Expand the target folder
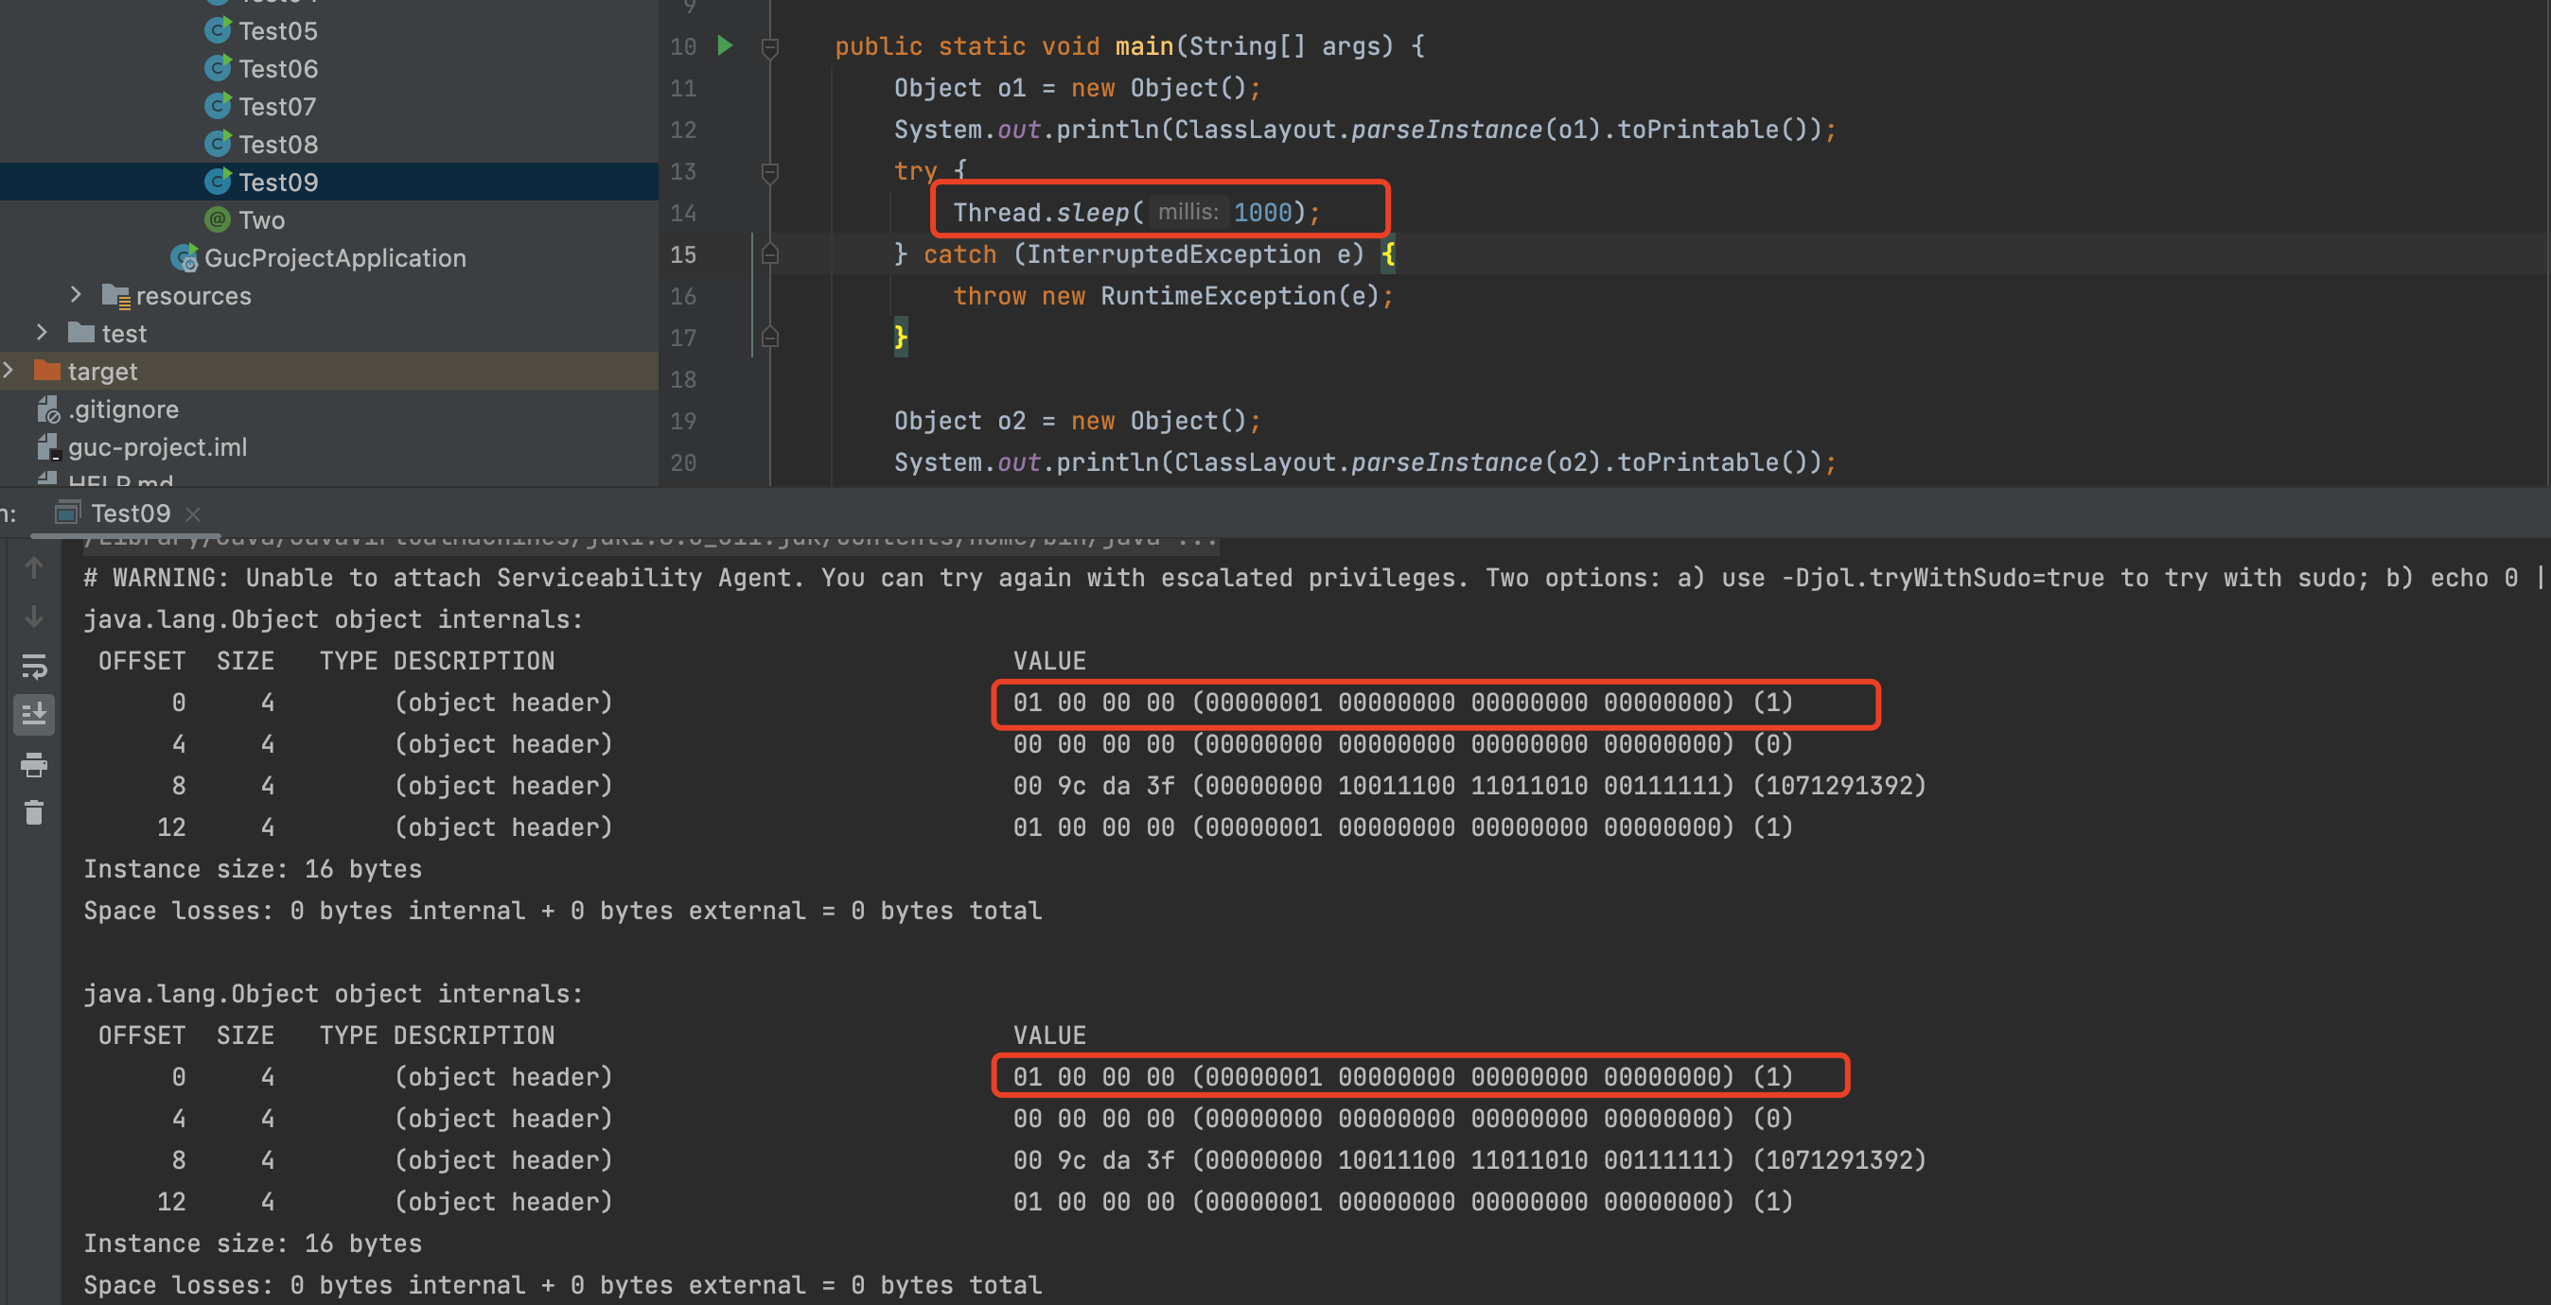2551x1305 pixels. (9, 370)
